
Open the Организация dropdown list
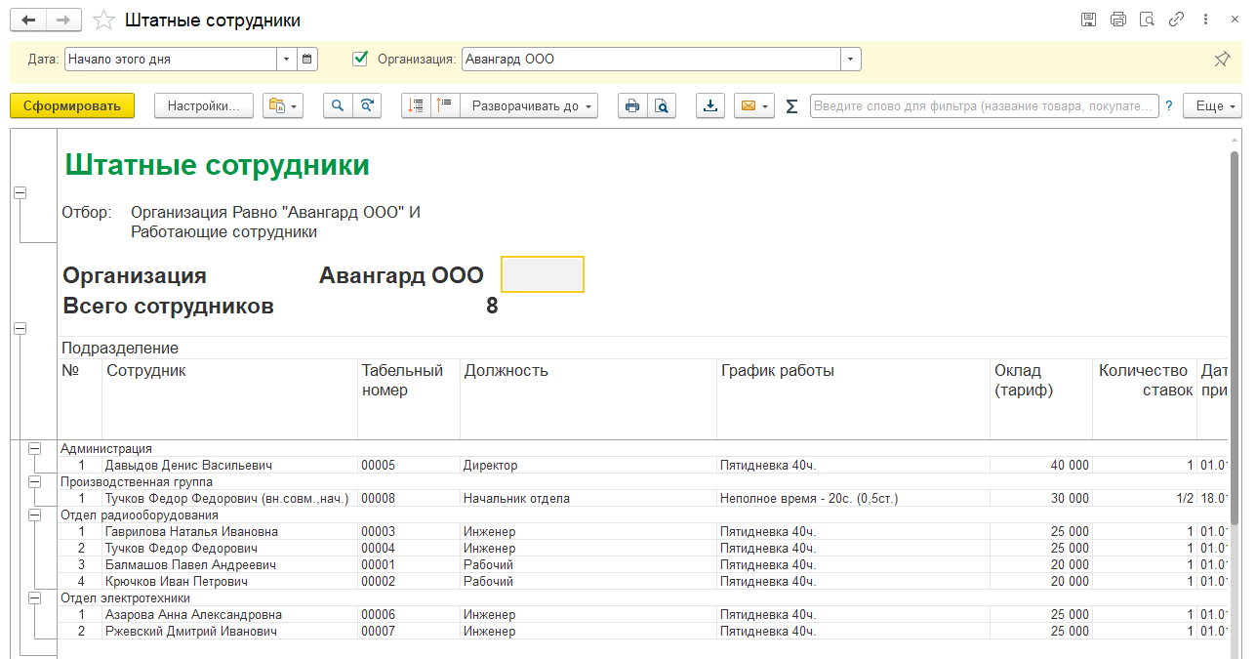(x=851, y=60)
